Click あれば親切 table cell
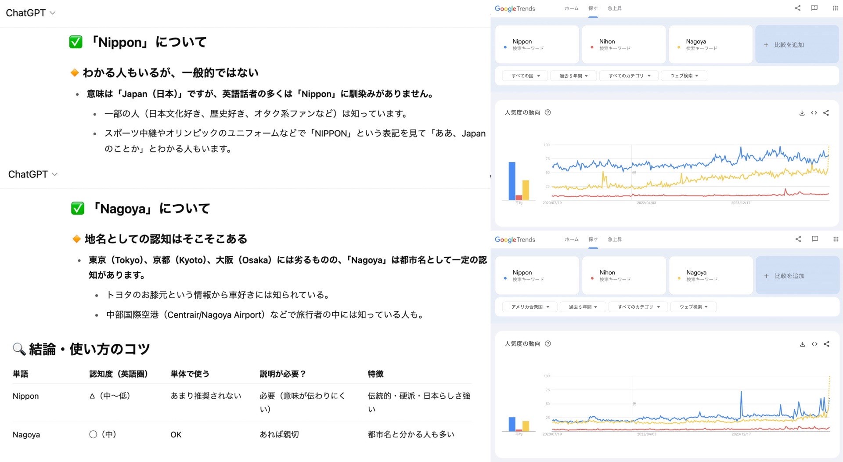843x462 pixels. pyautogui.click(x=279, y=435)
